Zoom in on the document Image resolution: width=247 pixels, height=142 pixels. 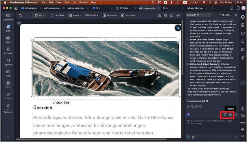[243, 129]
